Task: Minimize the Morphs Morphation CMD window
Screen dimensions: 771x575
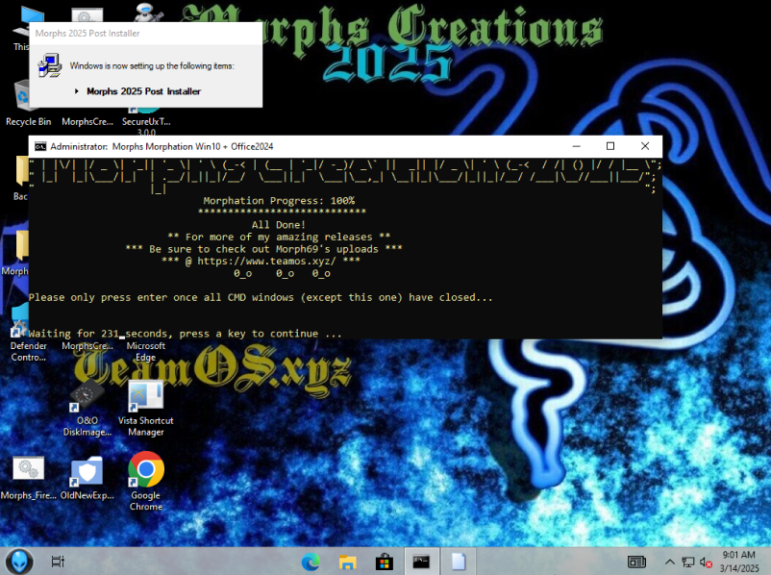Action: click(x=577, y=146)
